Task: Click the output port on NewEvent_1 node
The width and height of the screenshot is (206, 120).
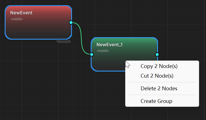Action: coord(157,54)
